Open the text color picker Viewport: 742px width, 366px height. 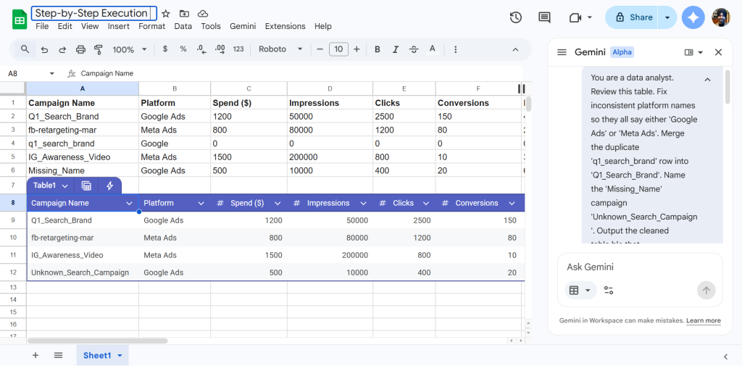point(433,49)
